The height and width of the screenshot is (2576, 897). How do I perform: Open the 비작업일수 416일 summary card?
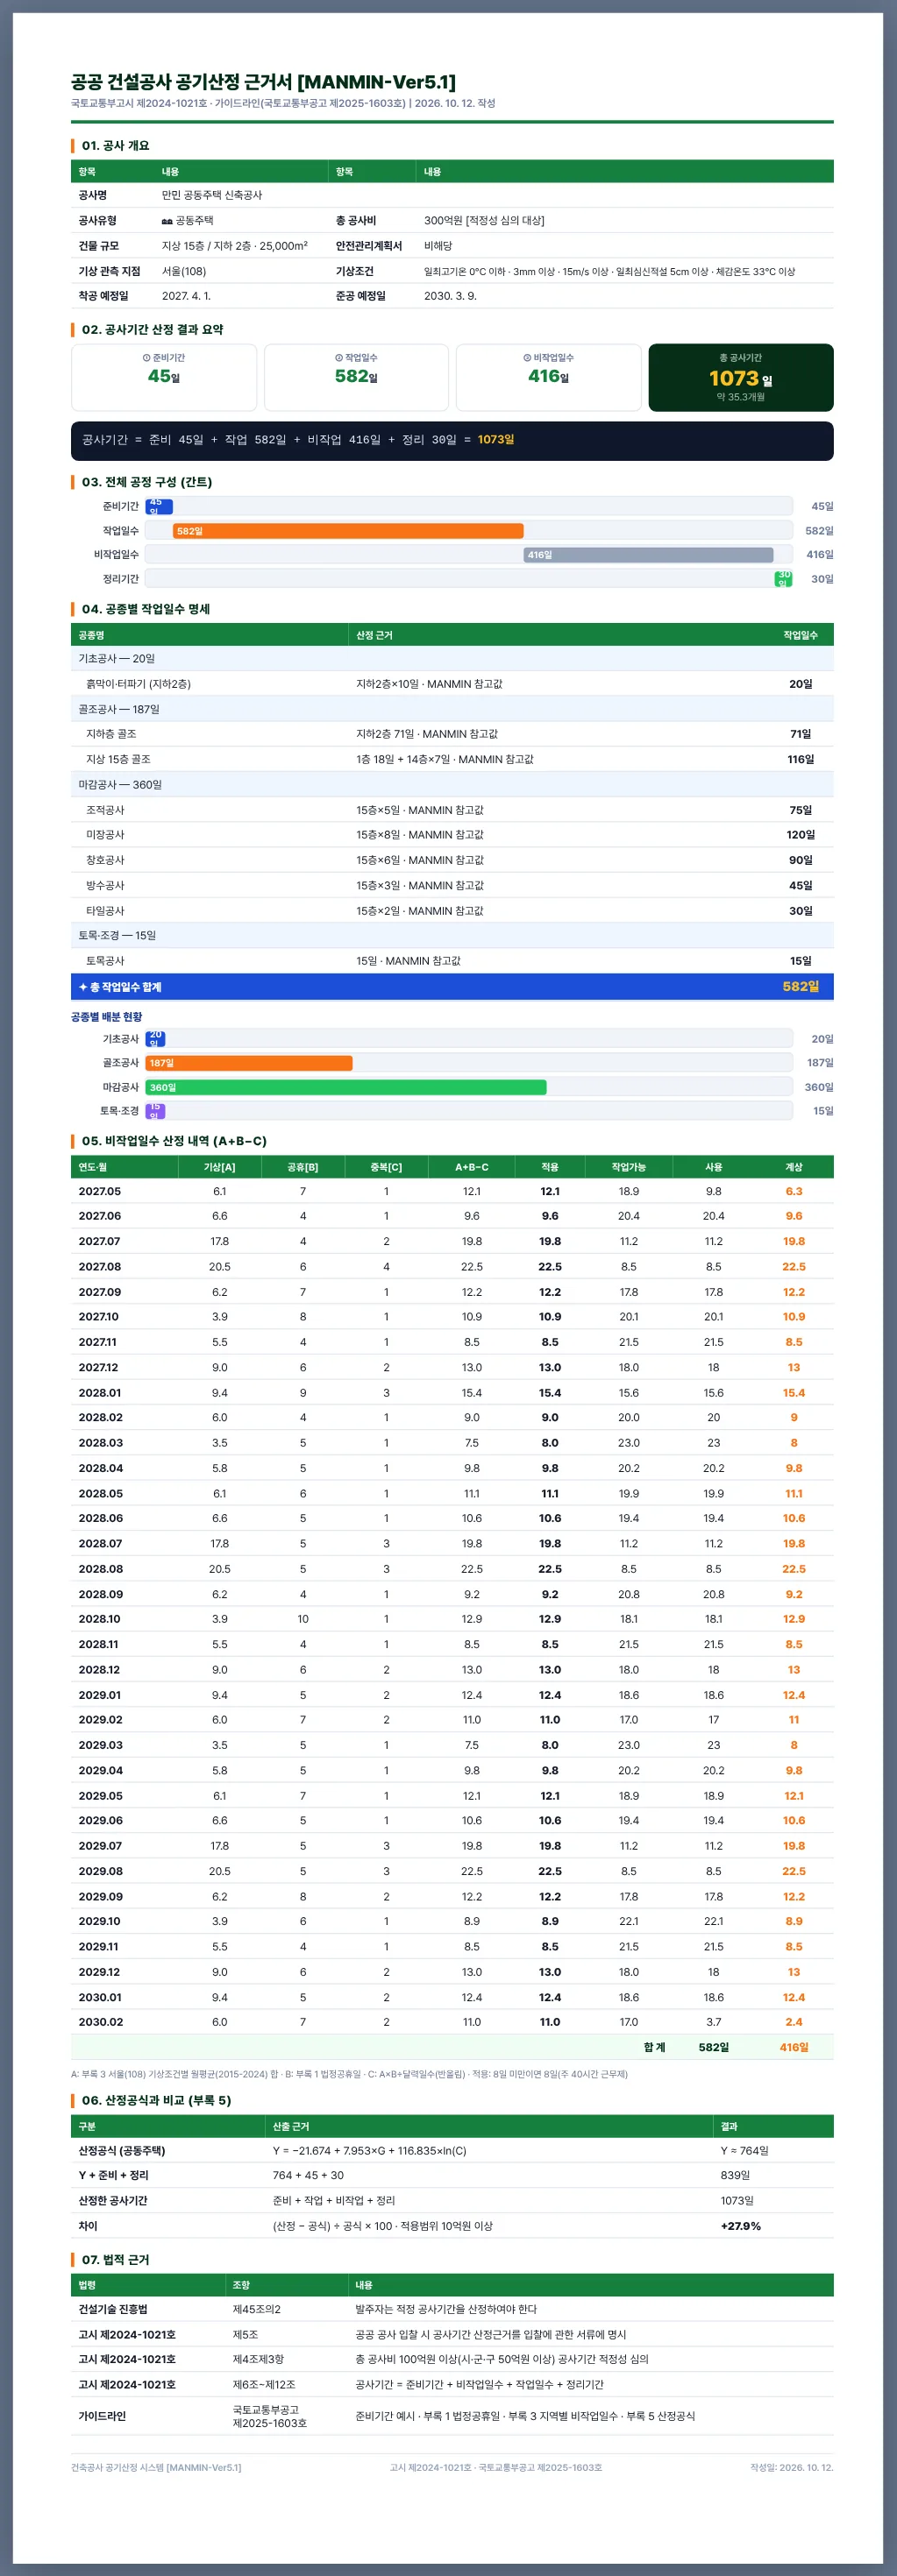tap(549, 378)
